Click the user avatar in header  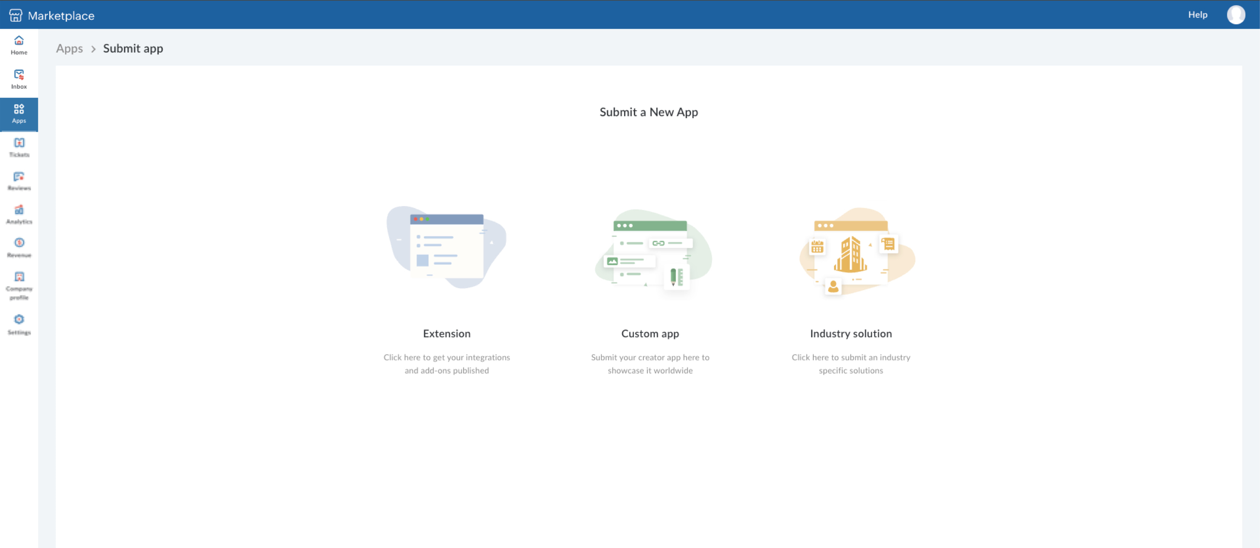pyautogui.click(x=1236, y=15)
